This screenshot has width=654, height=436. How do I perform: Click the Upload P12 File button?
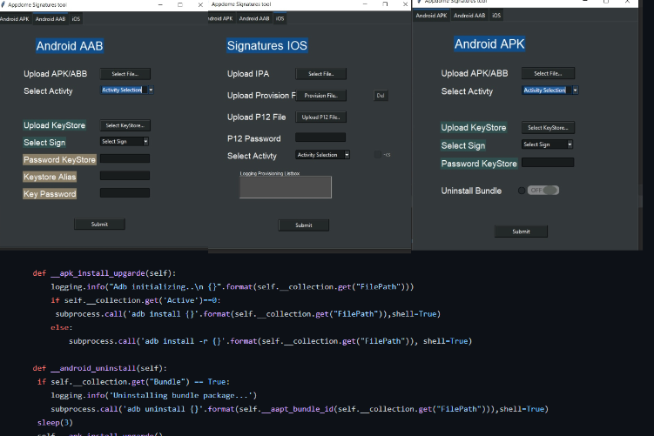320,117
